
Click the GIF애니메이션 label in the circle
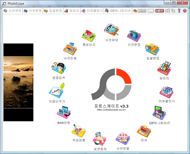(159, 123)
